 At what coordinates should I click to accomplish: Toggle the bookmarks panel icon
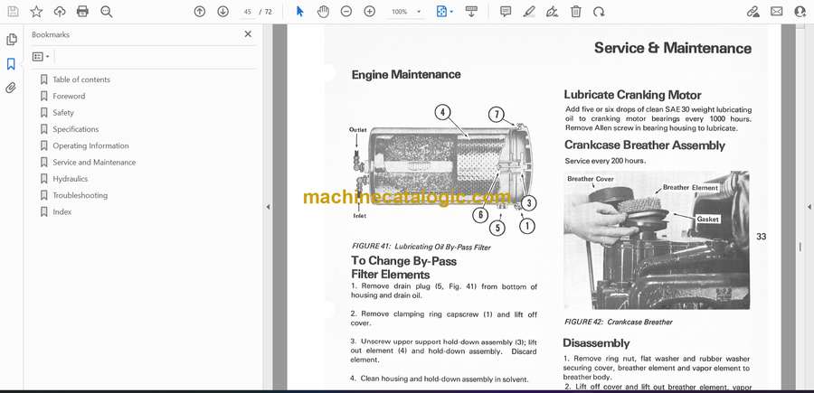(x=11, y=64)
